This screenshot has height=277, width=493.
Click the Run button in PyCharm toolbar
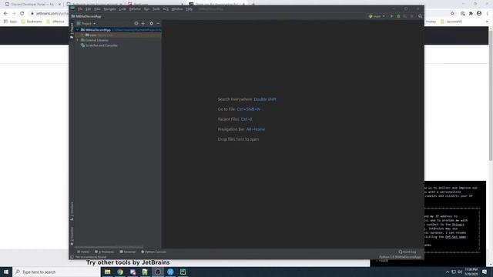pyautogui.click(x=391, y=16)
